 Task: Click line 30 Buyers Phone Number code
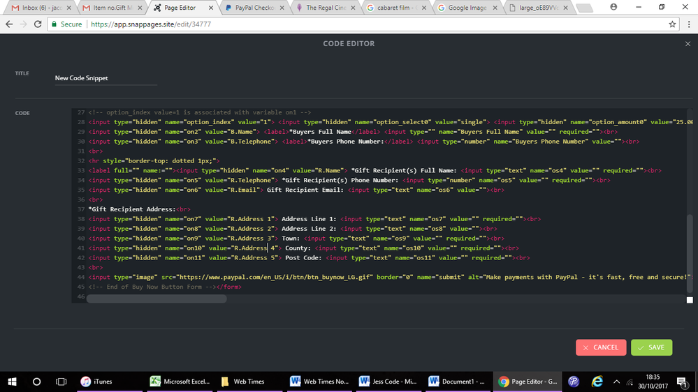364,142
